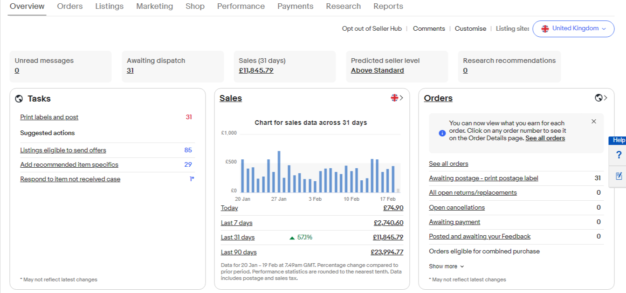The width and height of the screenshot is (626, 293).
Task: Open the Marketing tab
Action: 154,7
